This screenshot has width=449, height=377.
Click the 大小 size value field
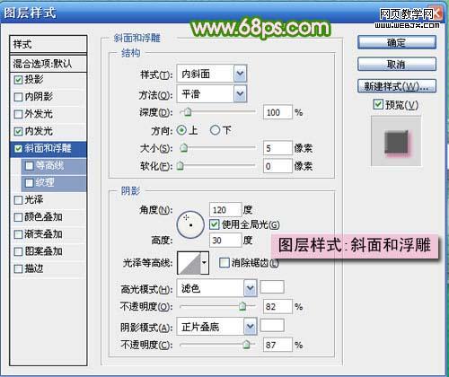[277, 148]
